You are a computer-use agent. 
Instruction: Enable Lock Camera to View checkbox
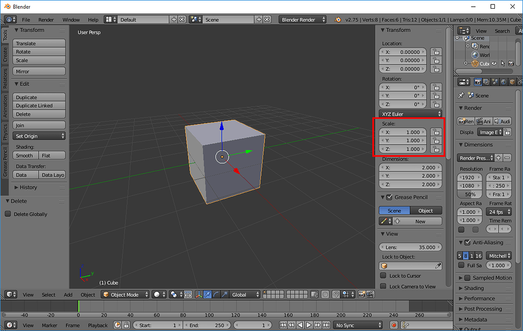(x=383, y=286)
